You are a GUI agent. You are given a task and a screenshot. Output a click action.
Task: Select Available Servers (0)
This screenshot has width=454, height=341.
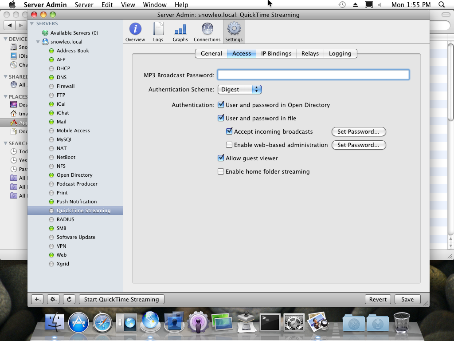[75, 33]
